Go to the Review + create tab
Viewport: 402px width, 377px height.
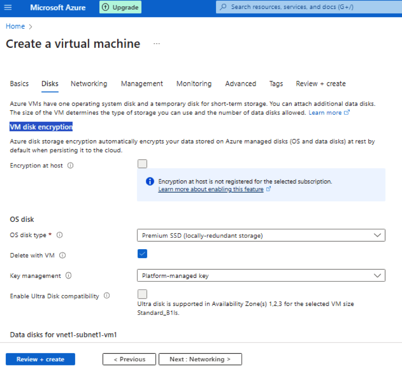tap(320, 84)
